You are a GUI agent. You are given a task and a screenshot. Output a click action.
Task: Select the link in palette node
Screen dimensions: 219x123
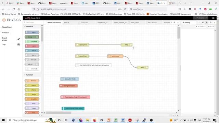pos(32,55)
